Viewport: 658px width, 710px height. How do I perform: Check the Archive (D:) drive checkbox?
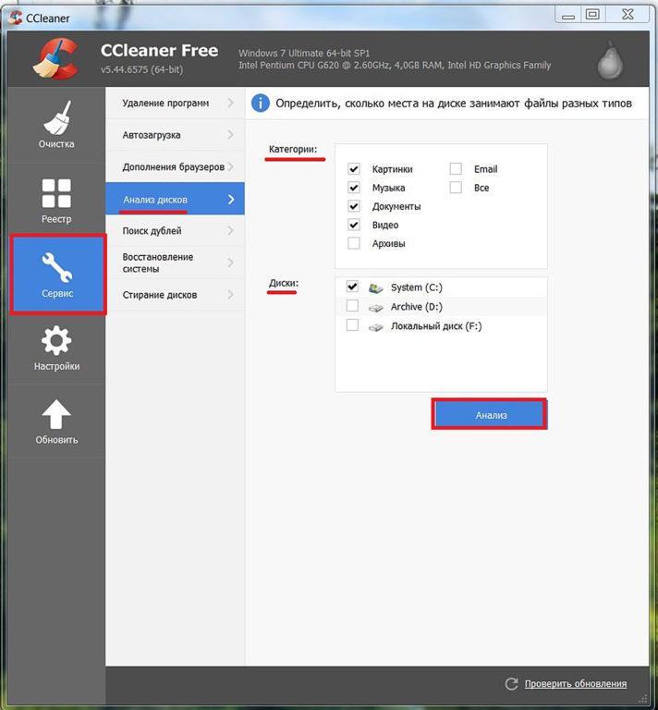(352, 306)
